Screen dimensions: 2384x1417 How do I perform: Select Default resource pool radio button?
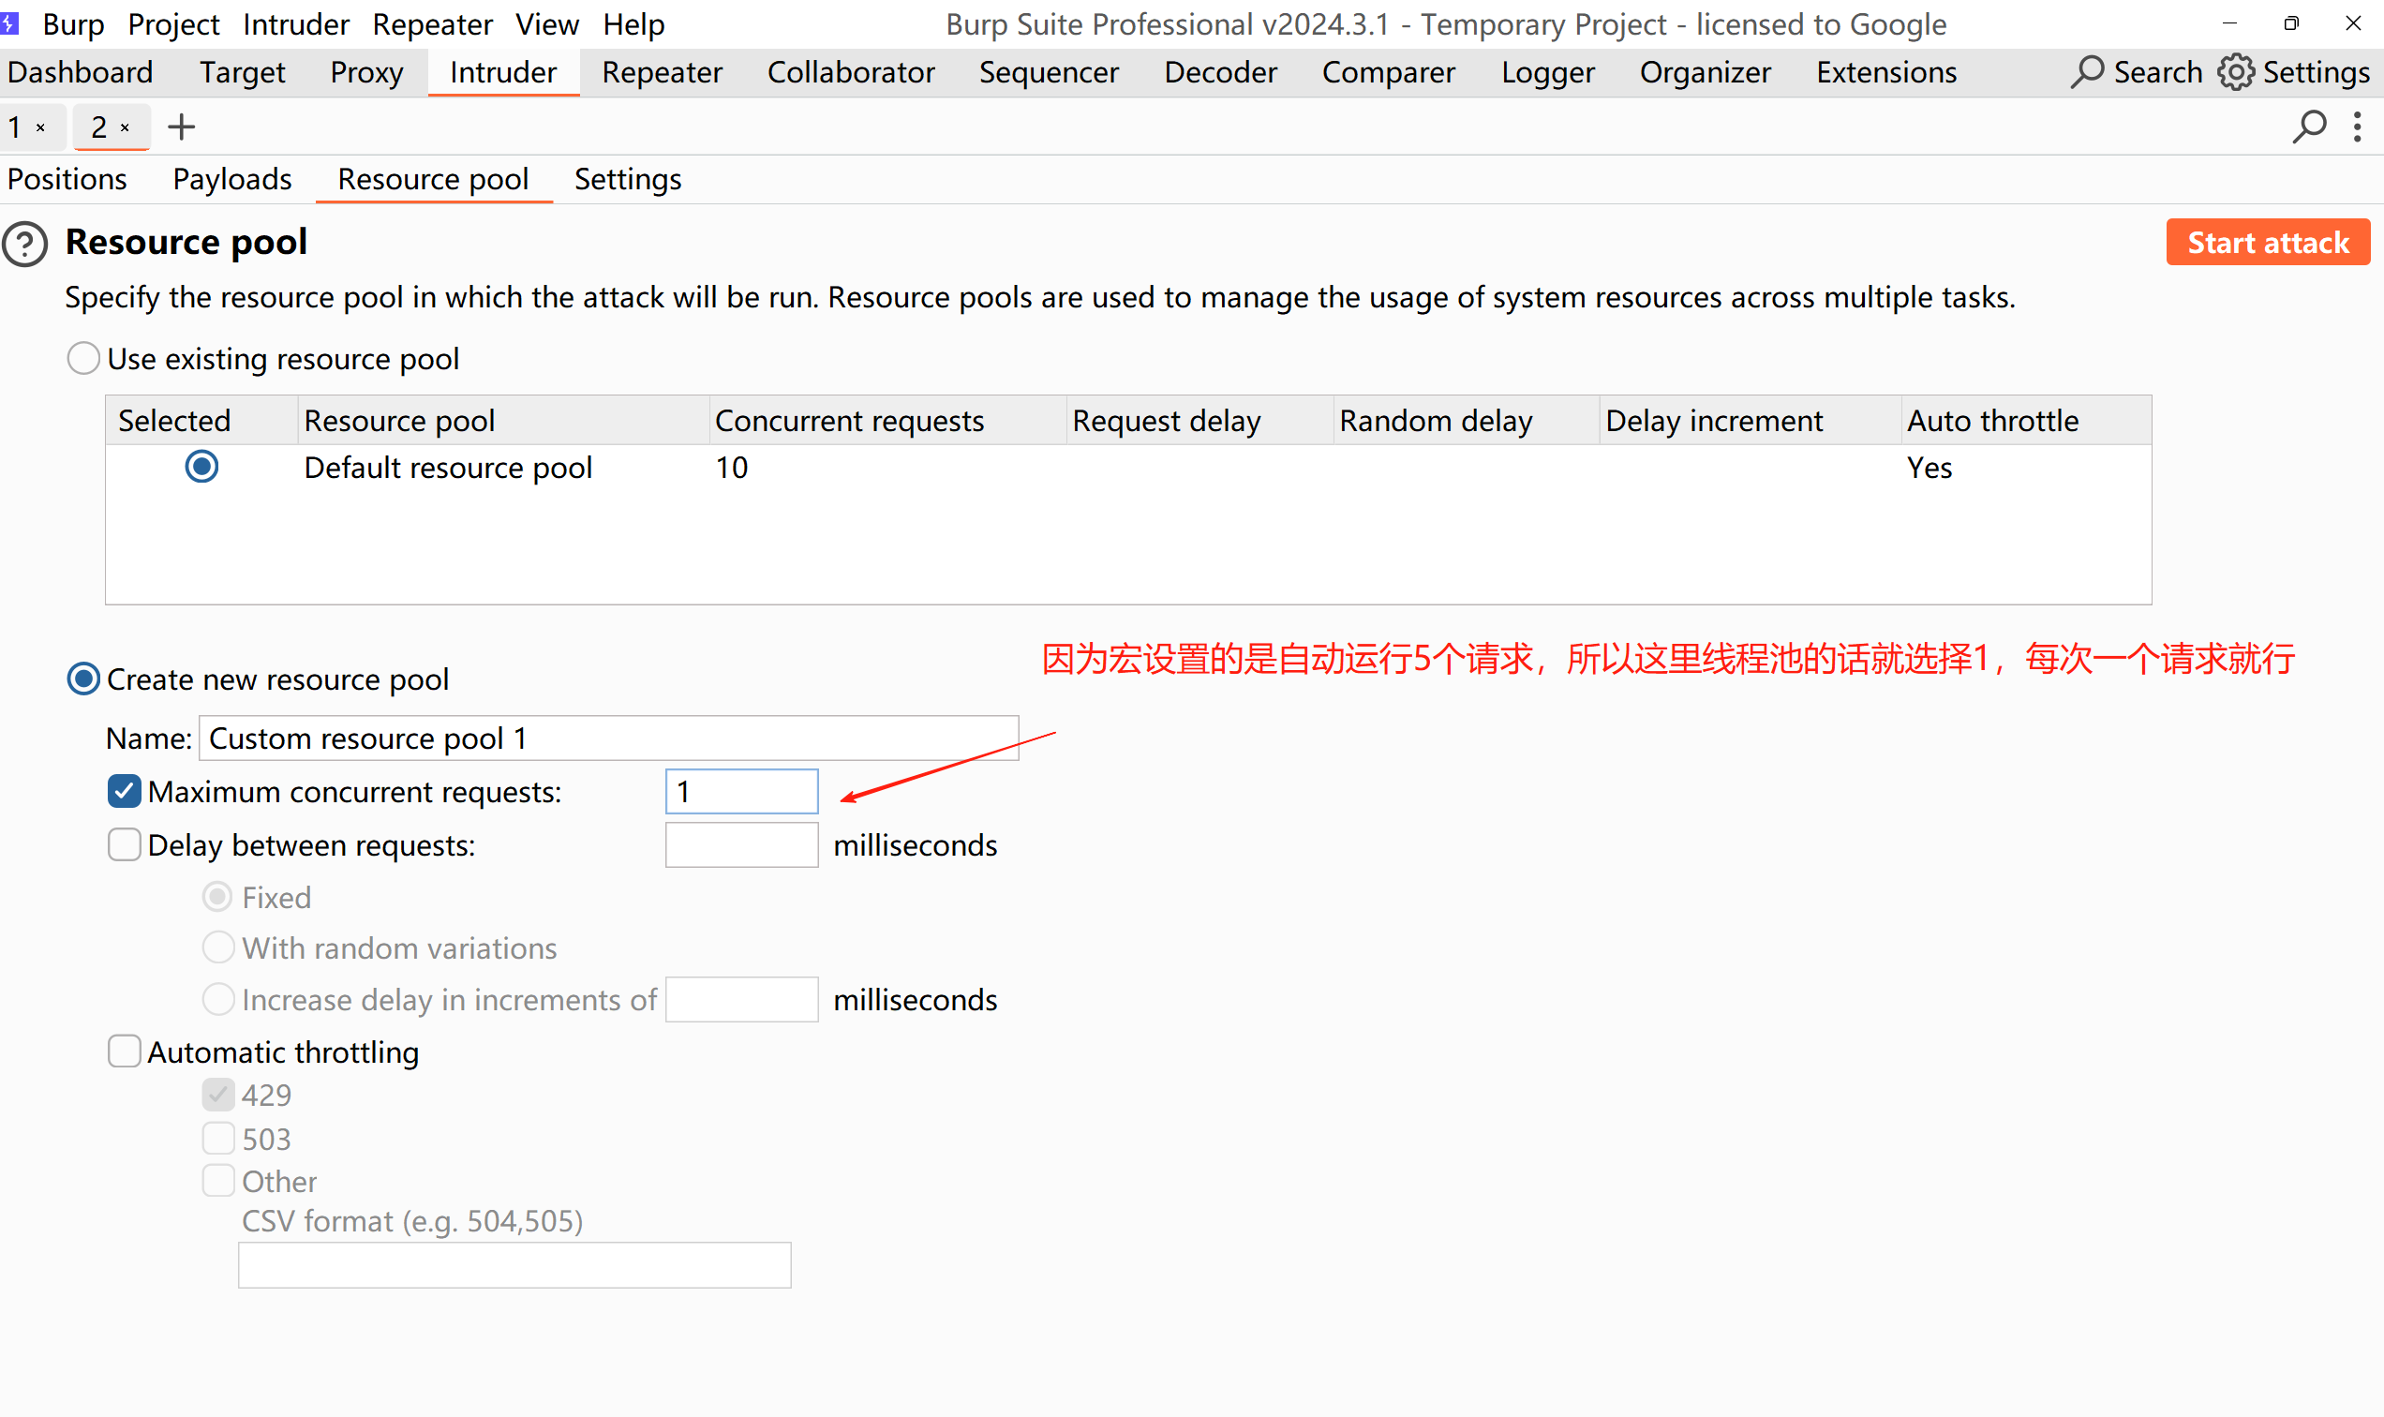point(201,467)
